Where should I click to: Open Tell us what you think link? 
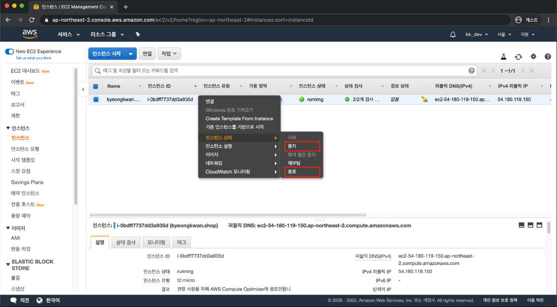point(33,58)
